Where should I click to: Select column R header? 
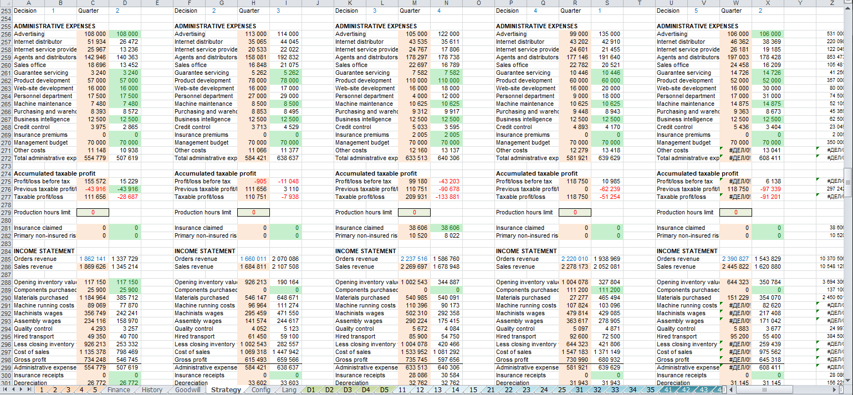tap(575, 3)
